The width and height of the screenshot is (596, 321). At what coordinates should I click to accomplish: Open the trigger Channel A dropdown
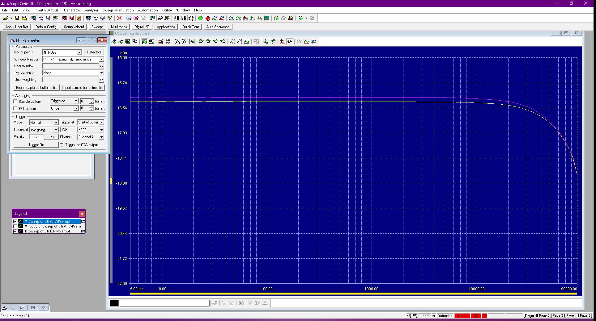[x=101, y=137]
